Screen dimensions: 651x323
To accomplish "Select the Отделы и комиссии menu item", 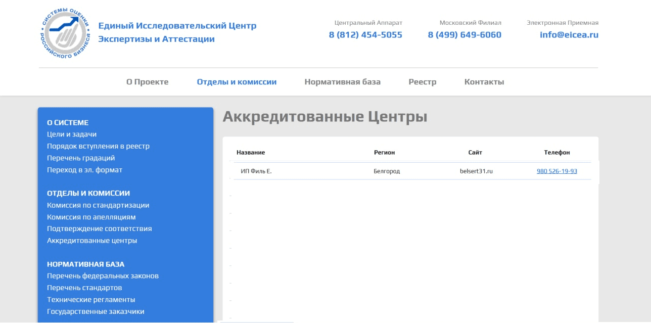I will click(237, 82).
